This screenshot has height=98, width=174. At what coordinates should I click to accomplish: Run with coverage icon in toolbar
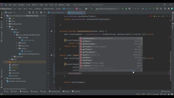click(x=129, y=9)
